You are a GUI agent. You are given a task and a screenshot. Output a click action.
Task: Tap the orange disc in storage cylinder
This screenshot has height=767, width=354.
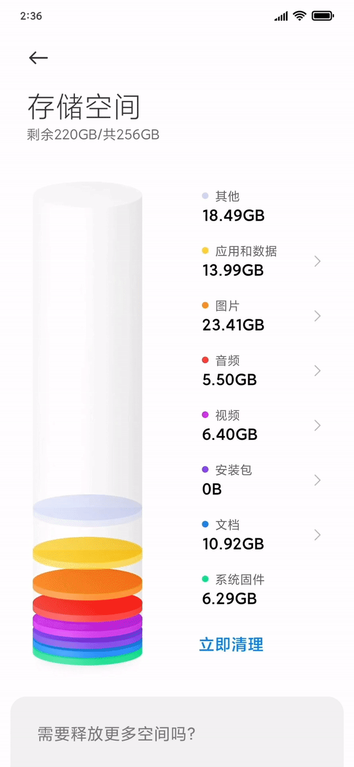click(87, 582)
